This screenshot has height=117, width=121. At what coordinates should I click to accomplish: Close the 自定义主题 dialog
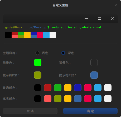click(x=116, y=5)
